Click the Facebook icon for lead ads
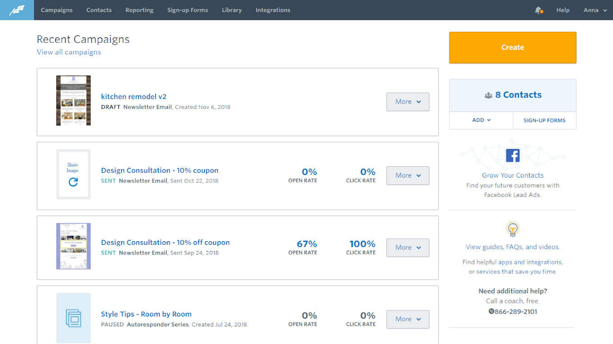This screenshot has height=344, width=613. pos(512,156)
